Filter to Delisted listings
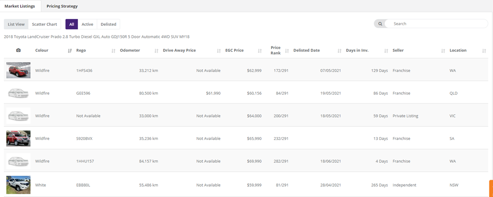This screenshot has height=197, width=493. 108,24
